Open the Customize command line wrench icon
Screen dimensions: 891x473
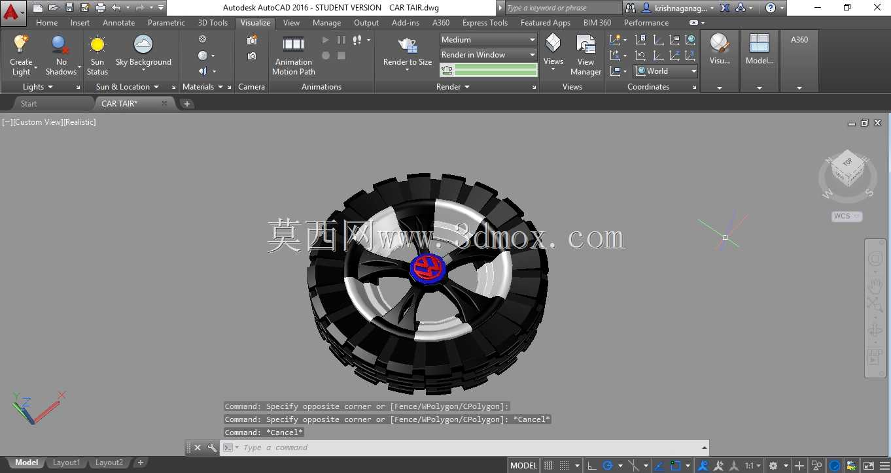[212, 448]
